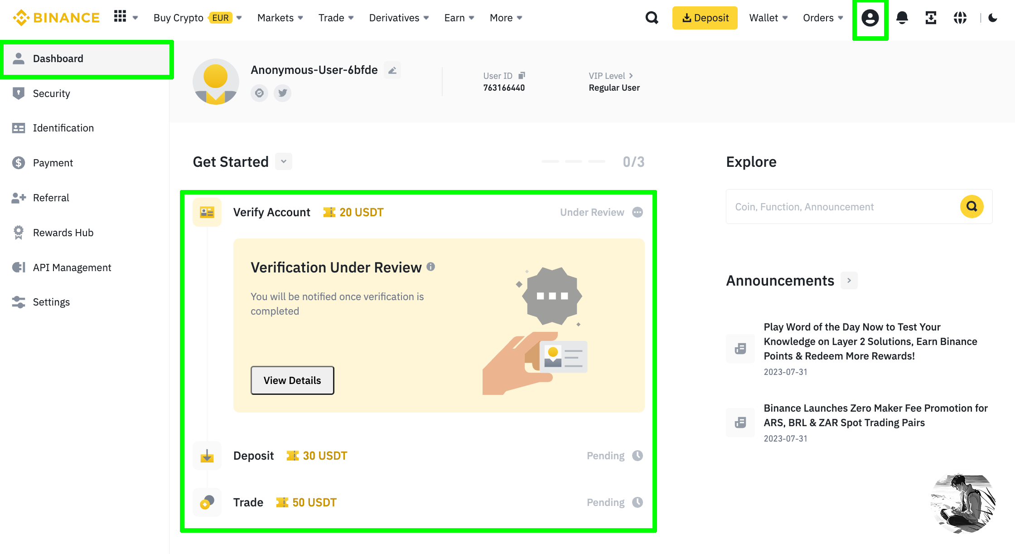Click the download app icon
This screenshot has height=554, width=1015.
coord(931,18)
